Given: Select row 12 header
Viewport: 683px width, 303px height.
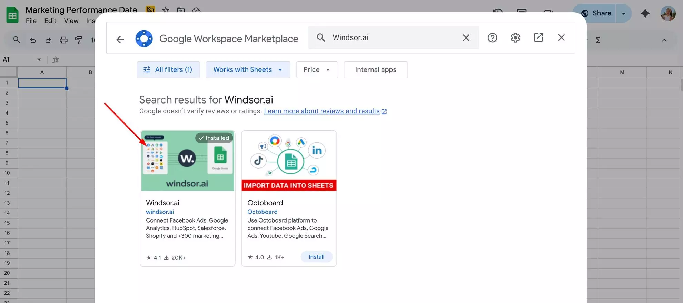Looking at the screenshot, I should pyautogui.click(x=7, y=193).
